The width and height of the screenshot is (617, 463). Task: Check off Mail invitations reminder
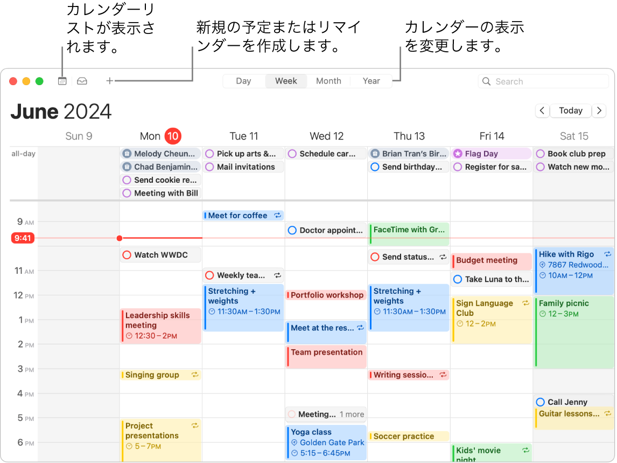point(210,167)
